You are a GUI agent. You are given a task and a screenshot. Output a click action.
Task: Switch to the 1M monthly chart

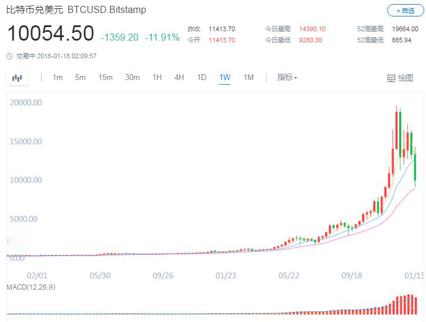(x=249, y=78)
